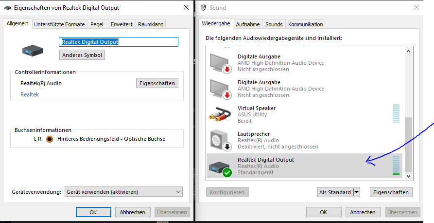Click Abbrechen in Sound window
434x223 pixels.
[x=363, y=212]
